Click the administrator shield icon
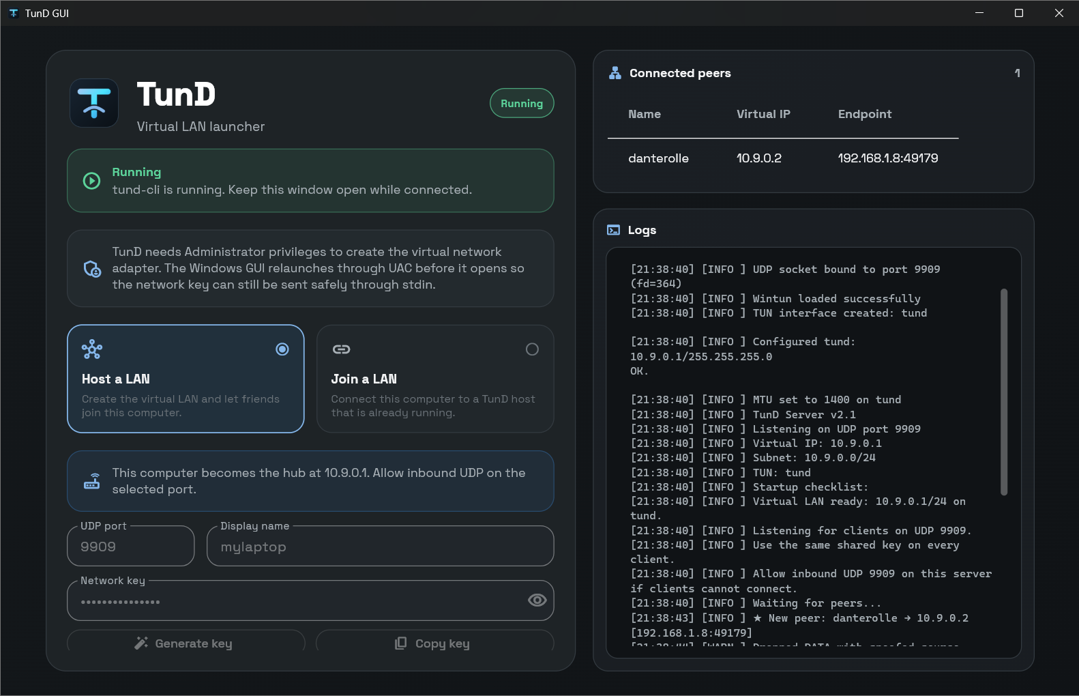Image resolution: width=1079 pixels, height=696 pixels. pyautogui.click(x=92, y=269)
